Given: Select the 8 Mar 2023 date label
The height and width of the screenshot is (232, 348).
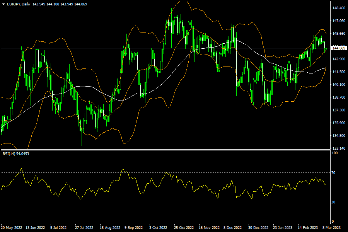Looking at the screenshot, I should pos(332,228).
